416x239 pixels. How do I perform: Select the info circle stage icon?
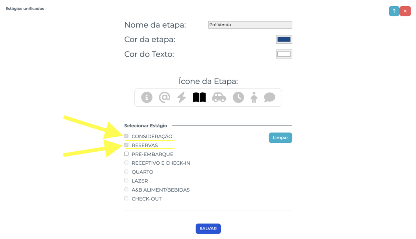click(147, 97)
